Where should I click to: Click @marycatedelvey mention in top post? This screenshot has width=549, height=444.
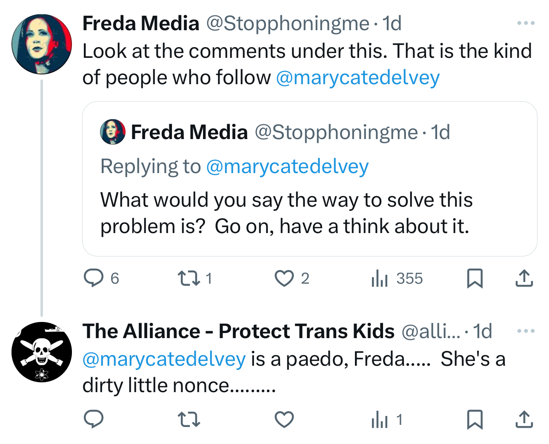click(357, 77)
